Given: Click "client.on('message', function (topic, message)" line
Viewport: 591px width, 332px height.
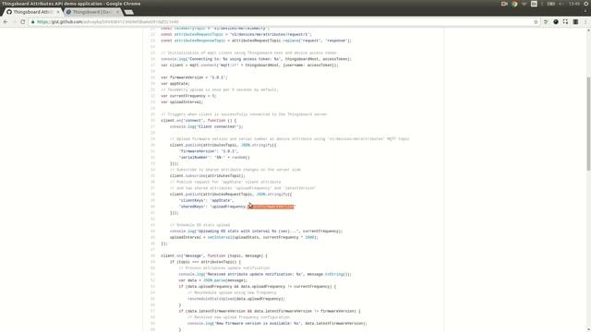Looking at the screenshot, I should (214, 256).
